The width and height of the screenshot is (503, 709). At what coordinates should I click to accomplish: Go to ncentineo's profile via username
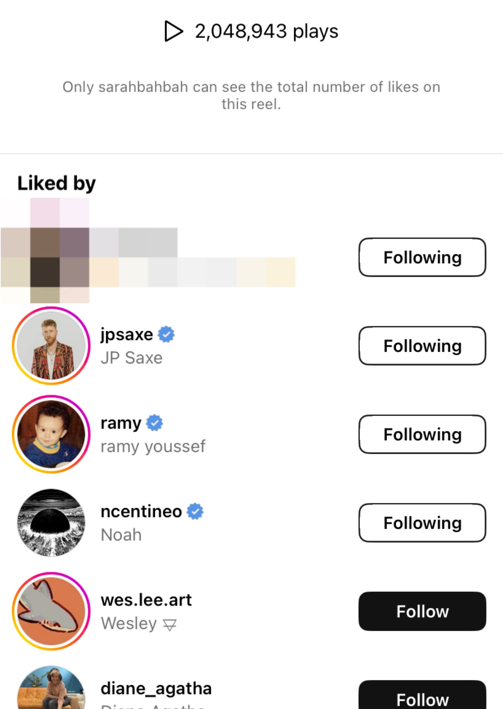[141, 511]
